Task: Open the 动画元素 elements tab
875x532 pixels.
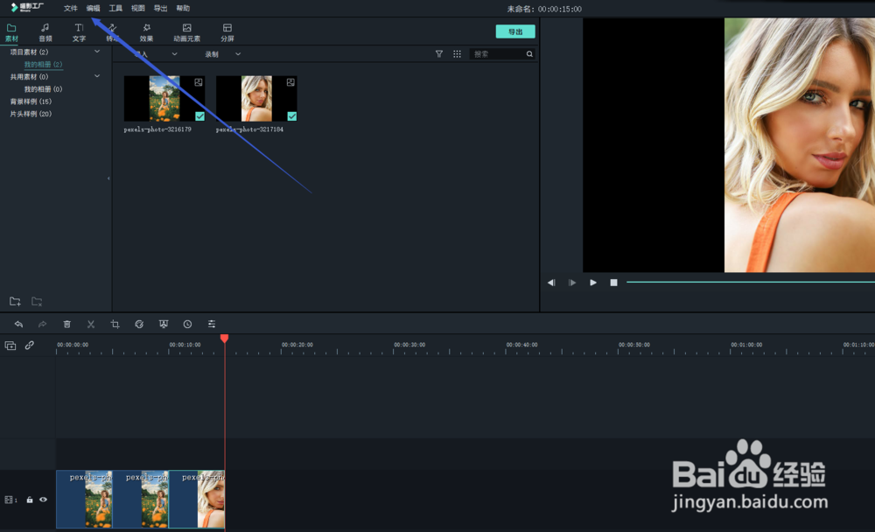Action: coord(186,33)
